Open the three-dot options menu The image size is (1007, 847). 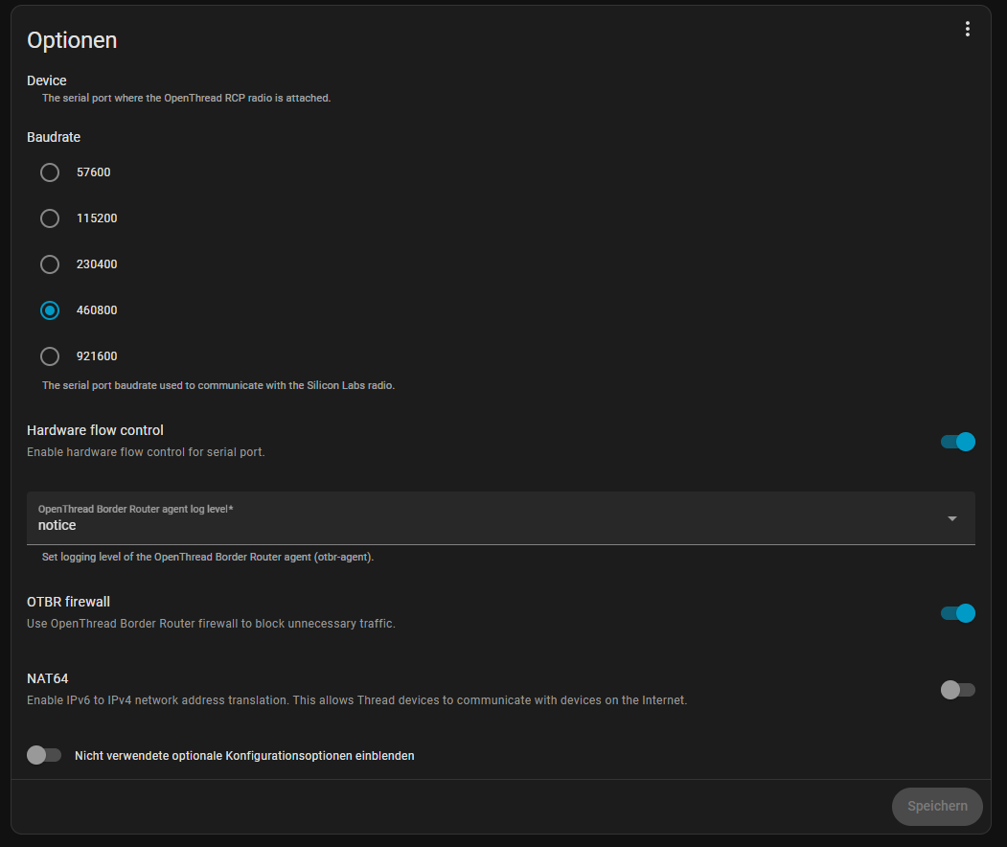pos(968,30)
